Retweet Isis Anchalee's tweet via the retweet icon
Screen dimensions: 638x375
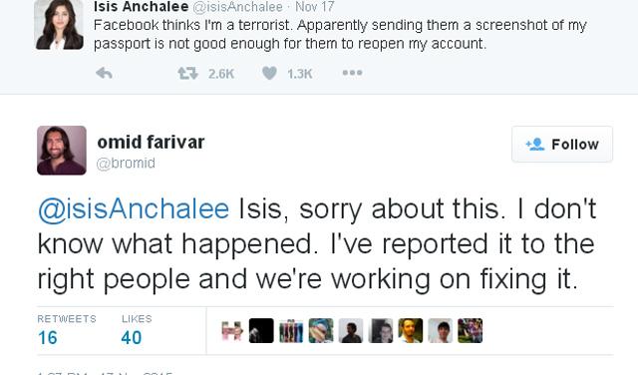point(187,73)
